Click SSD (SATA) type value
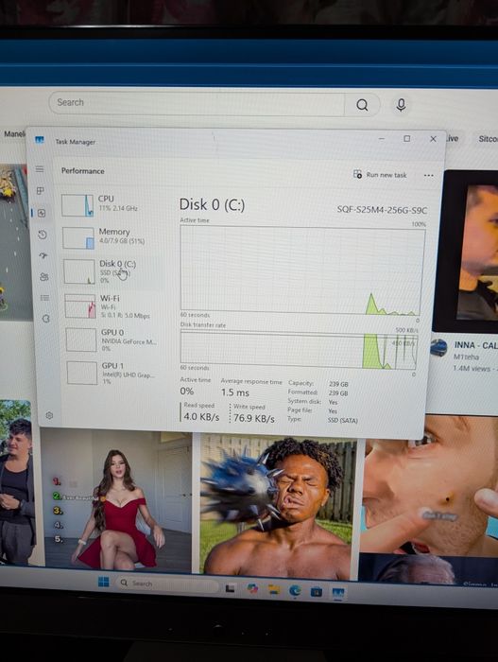Viewport: 498px width, 662px height. 343,421
